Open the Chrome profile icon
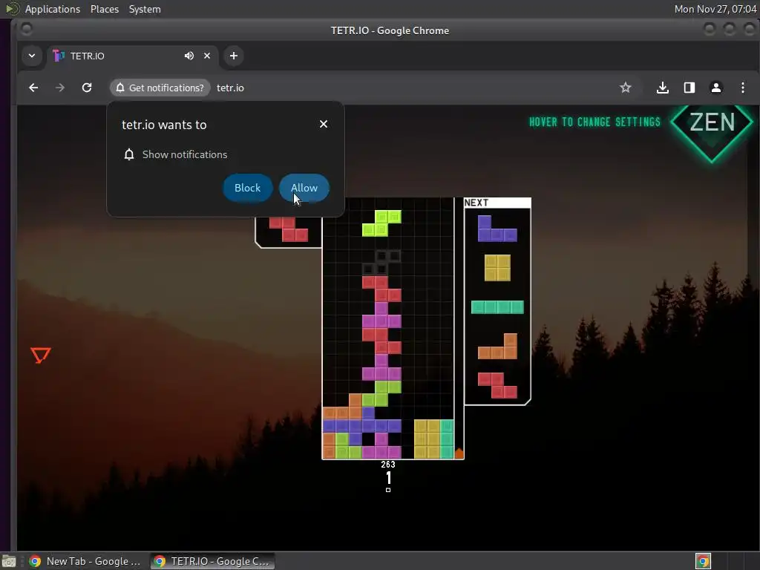The height and width of the screenshot is (570, 760). (716, 88)
